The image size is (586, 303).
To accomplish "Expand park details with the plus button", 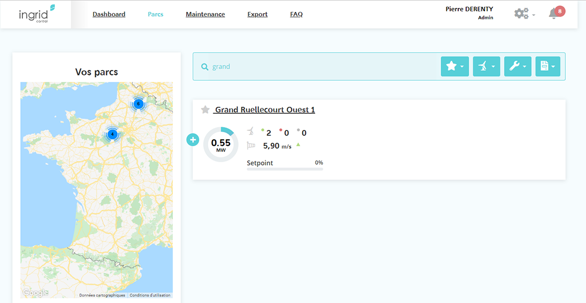I will tap(193, 140).
